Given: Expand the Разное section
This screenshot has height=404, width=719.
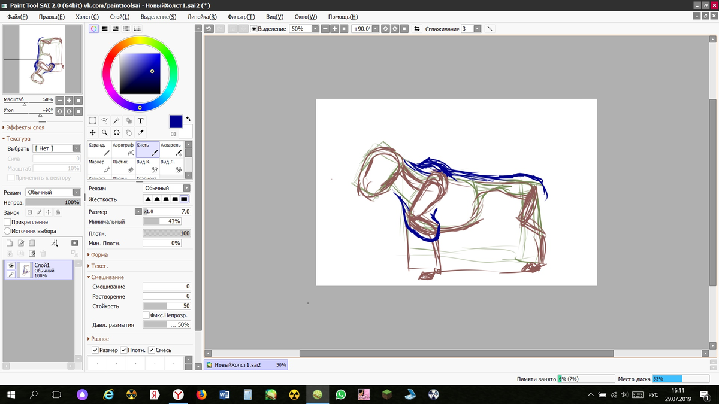Looking at the screenshot, I should [99, 339].
